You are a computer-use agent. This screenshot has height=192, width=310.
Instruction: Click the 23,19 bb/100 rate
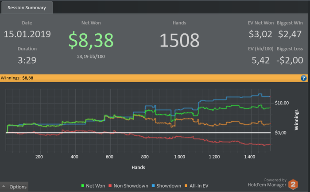[91, 57]
